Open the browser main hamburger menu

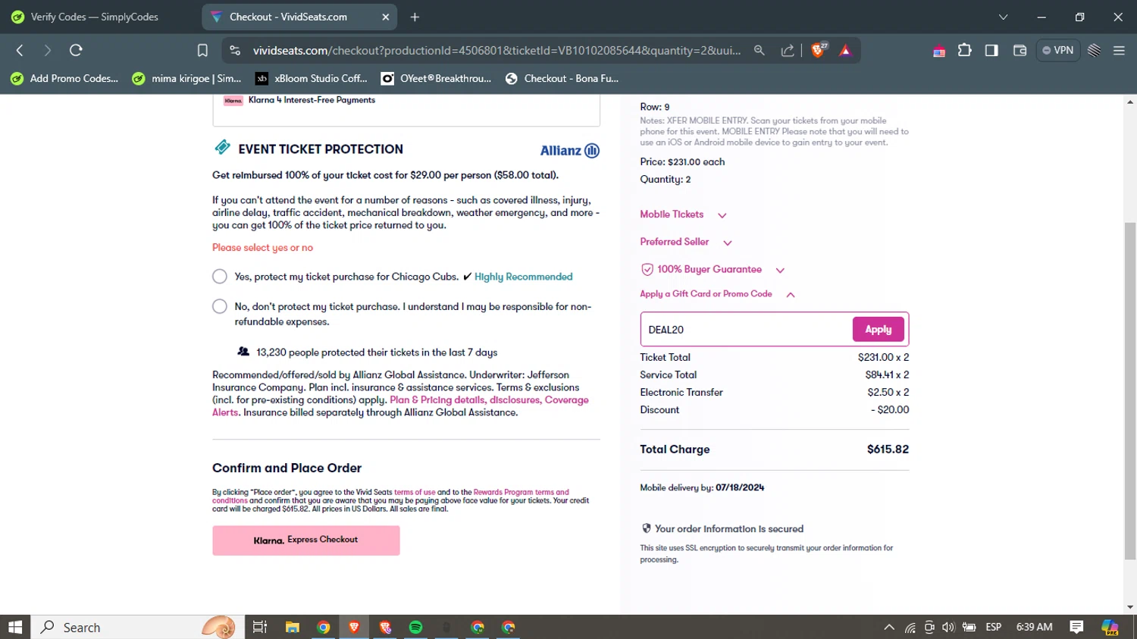1119,50
